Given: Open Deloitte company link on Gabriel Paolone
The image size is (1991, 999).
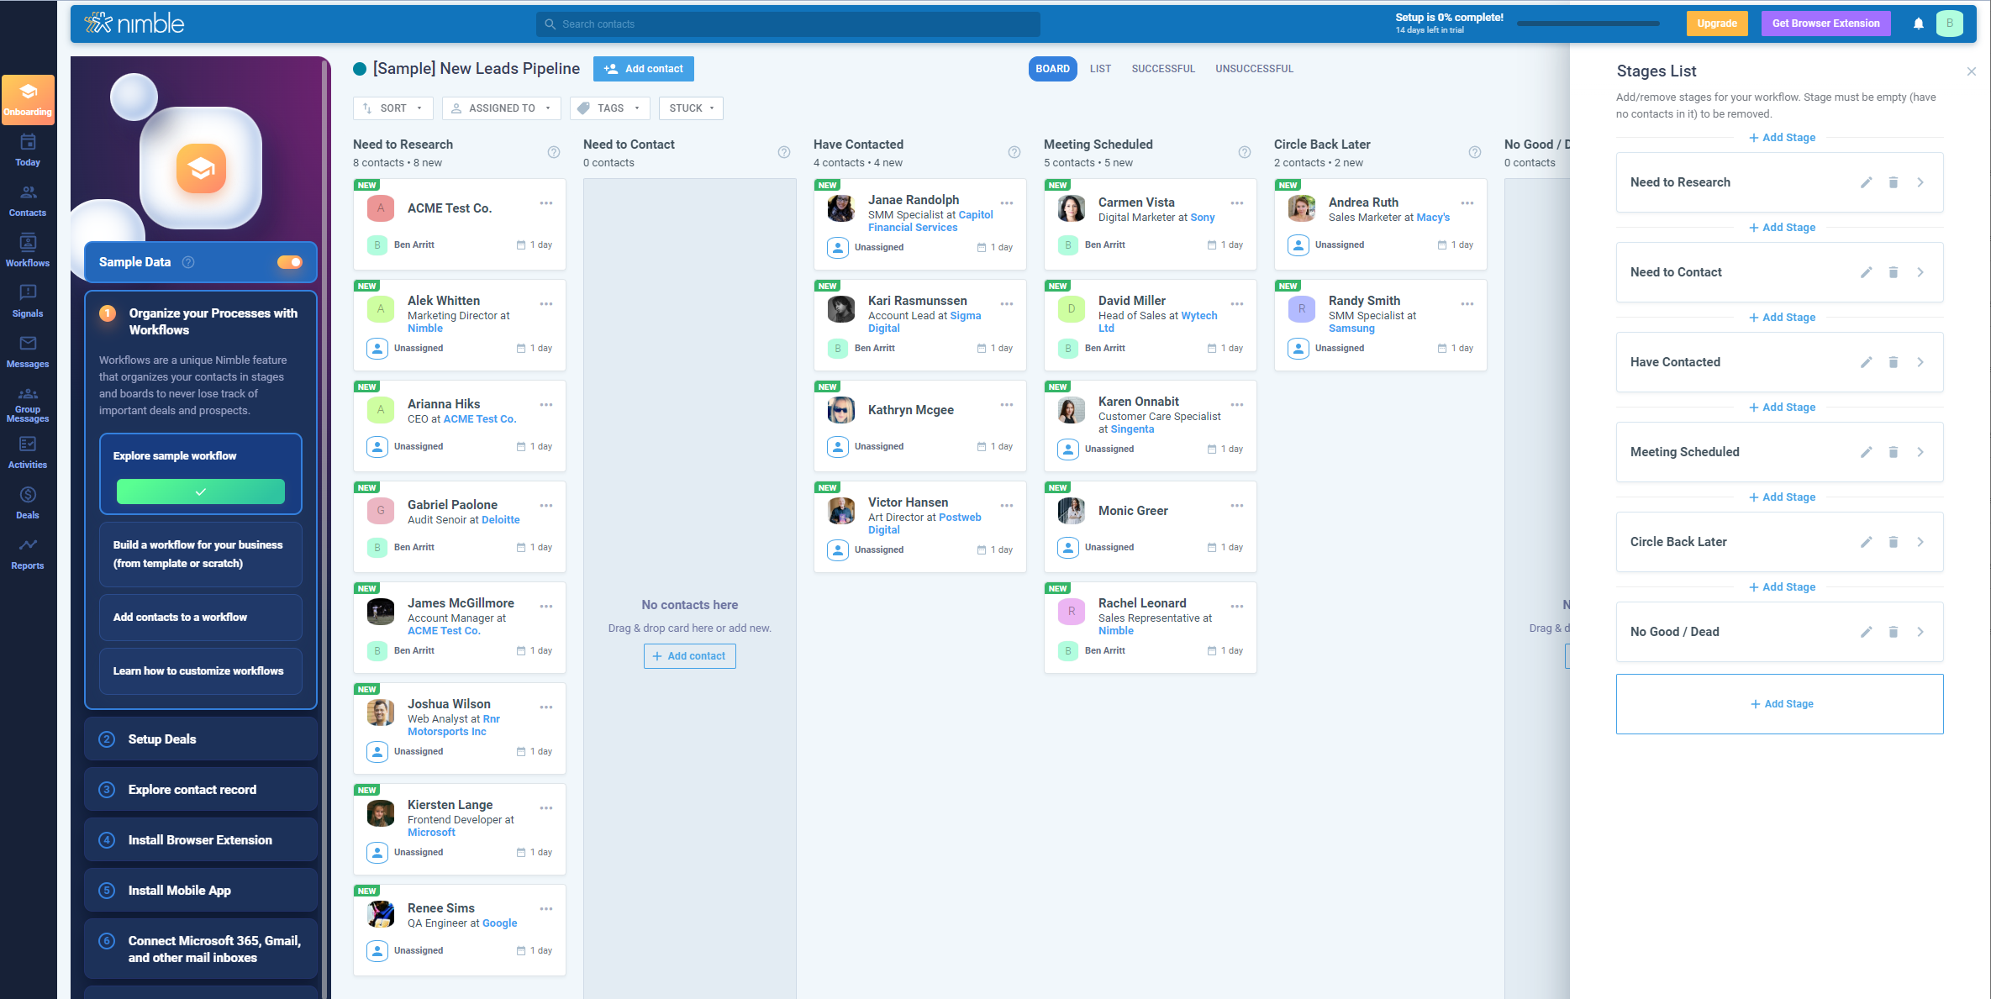Looking at the screenshot, I should [x=500, y=520].
